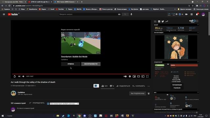
Task: Open vidIQ second panel icon
Action: click(x=159, y=21)
